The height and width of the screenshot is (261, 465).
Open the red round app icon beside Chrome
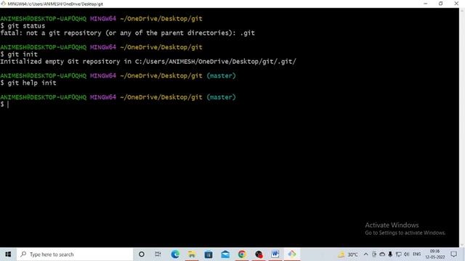click(x=259, y=254)
